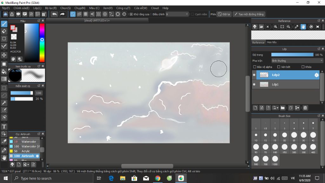Click the horizontal canvas scrollbar

[x=147, y=166]
